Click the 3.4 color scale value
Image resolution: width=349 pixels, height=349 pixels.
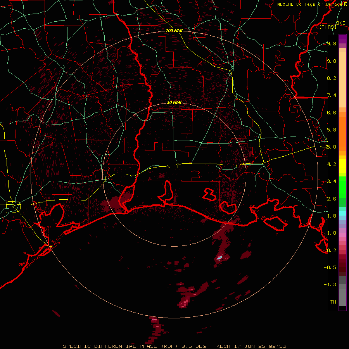[332, 181]
